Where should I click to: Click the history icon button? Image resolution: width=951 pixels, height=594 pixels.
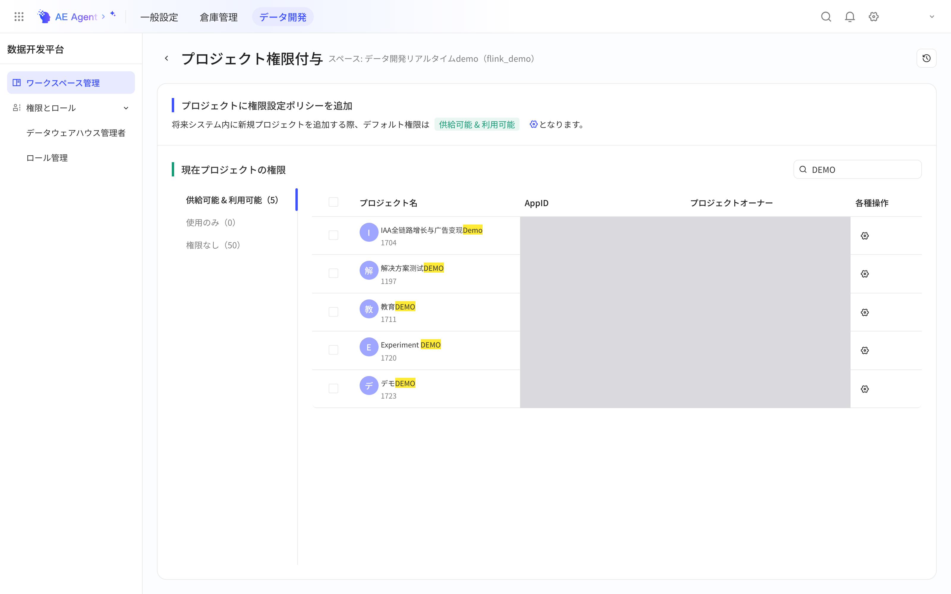click(926, 58)
